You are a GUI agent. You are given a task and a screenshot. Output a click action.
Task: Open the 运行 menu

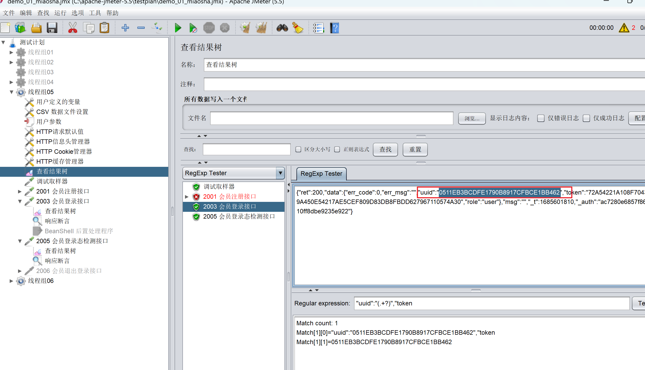pyautogui.click(x=60, y=13)
